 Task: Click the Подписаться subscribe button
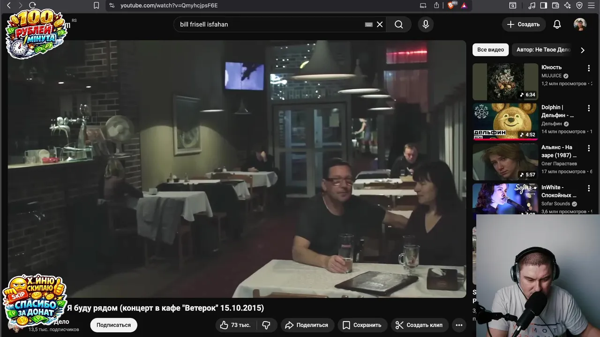113,325
